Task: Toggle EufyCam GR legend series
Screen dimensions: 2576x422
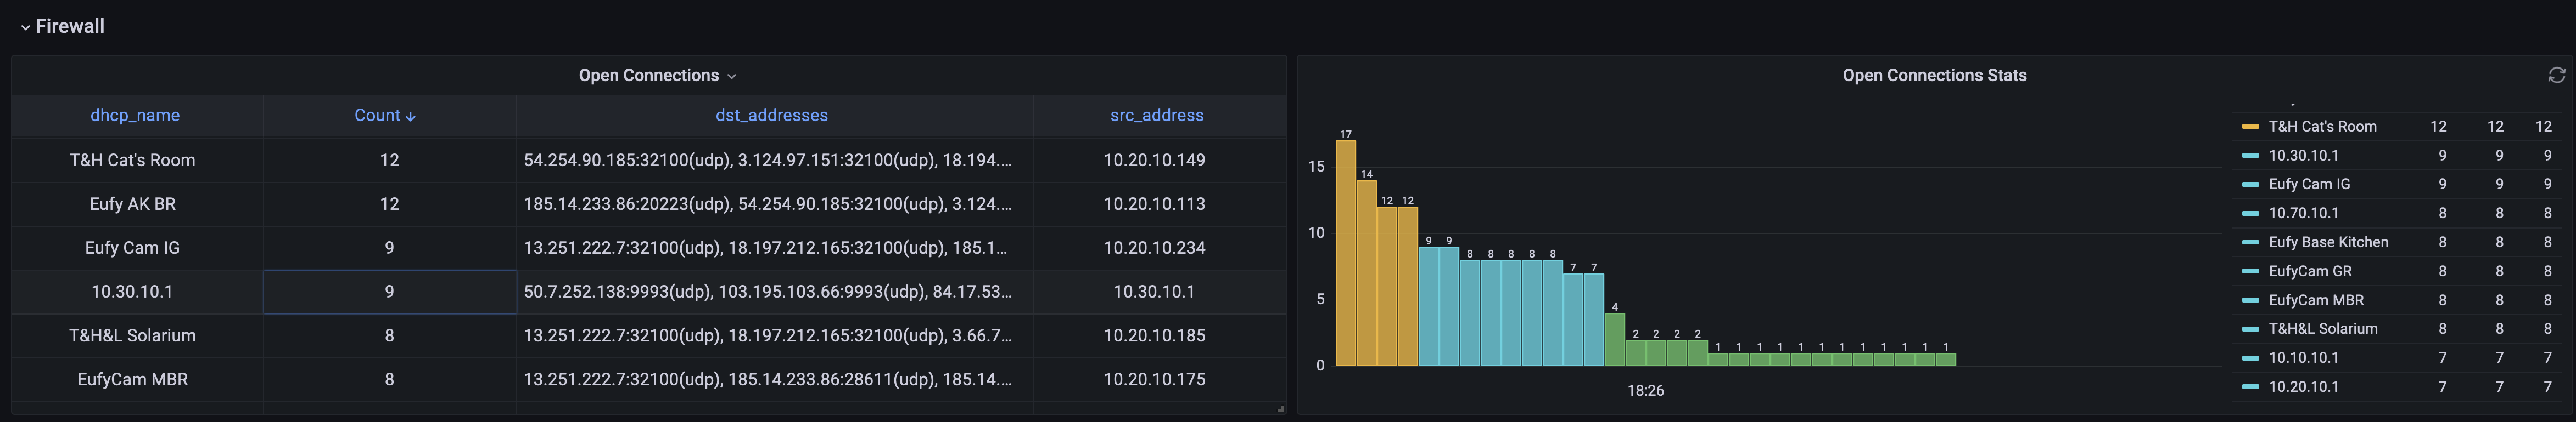Action: (2310, 271)
